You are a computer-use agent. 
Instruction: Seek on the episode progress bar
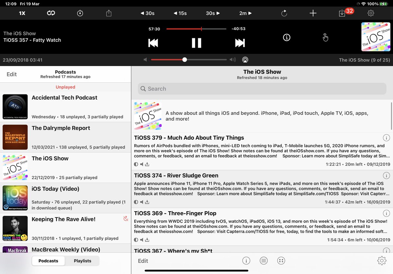pos(196,29)
